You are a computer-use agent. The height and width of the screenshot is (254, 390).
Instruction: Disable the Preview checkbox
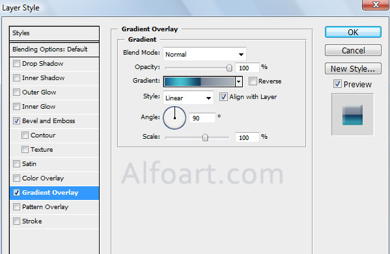click(337, 84)
